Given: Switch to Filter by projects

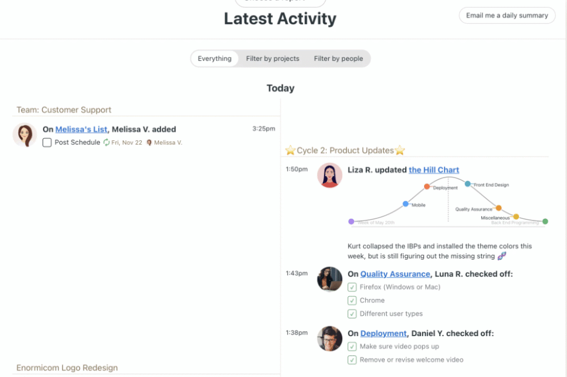Looking at the screenshot, I should pyautogui.click(x=272, y=59).
